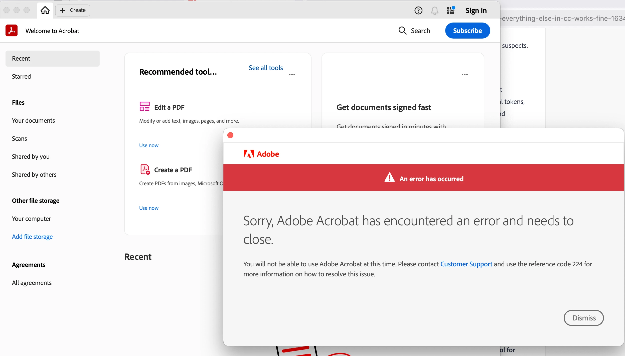Click the blue Subscribe button
Screen dimensions: 625x356
pyautogui.click(x=467, y=31)
